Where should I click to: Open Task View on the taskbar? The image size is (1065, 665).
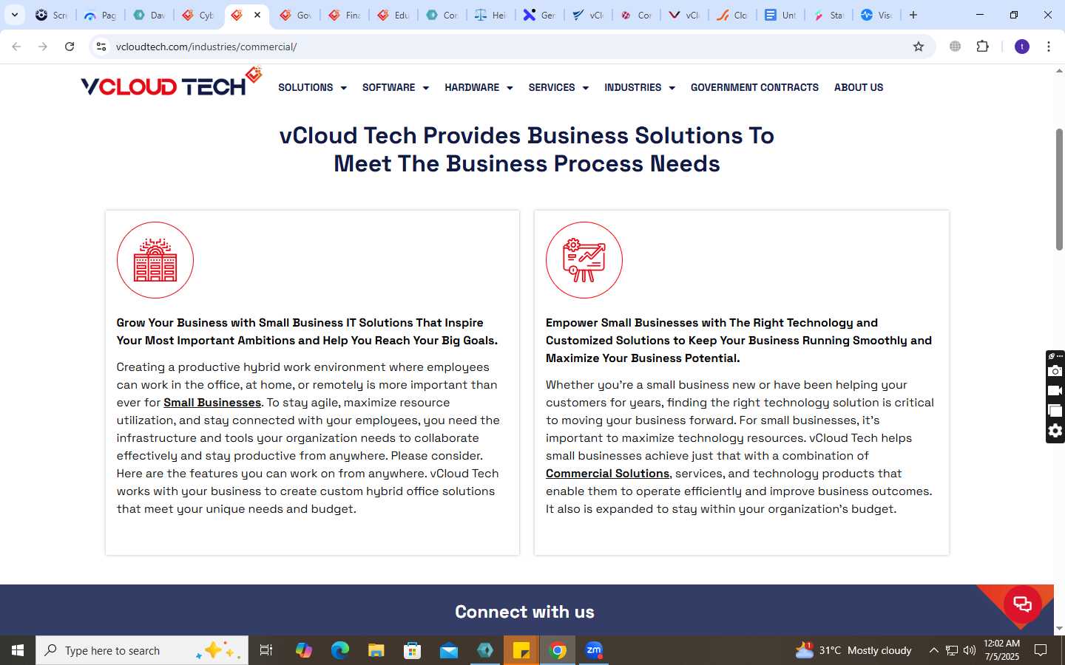266,650
